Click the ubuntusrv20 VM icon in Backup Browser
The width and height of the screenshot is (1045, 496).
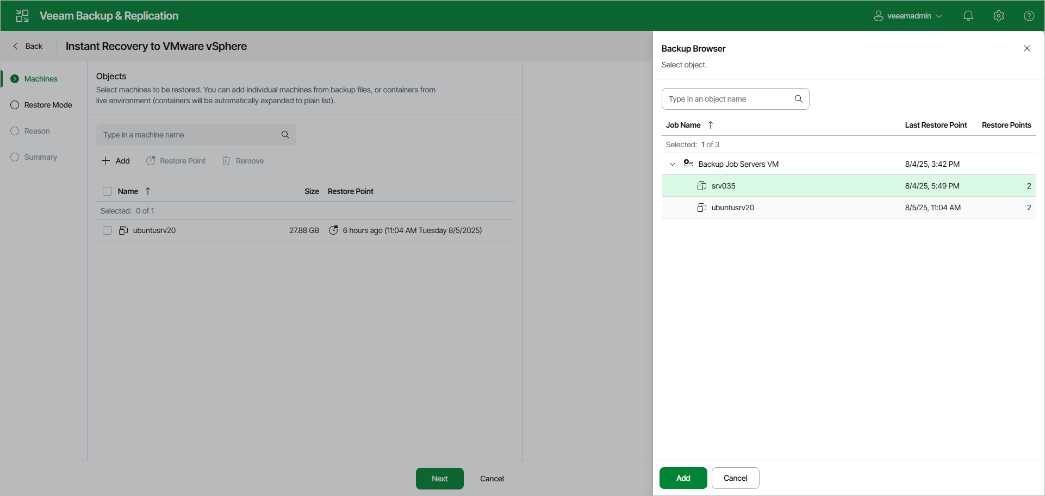[702, 208]
